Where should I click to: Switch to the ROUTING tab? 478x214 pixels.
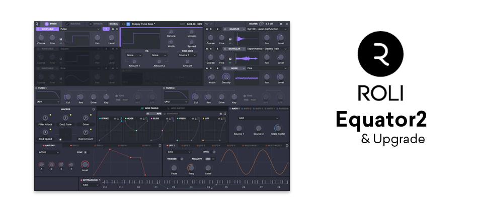[73, 24]
